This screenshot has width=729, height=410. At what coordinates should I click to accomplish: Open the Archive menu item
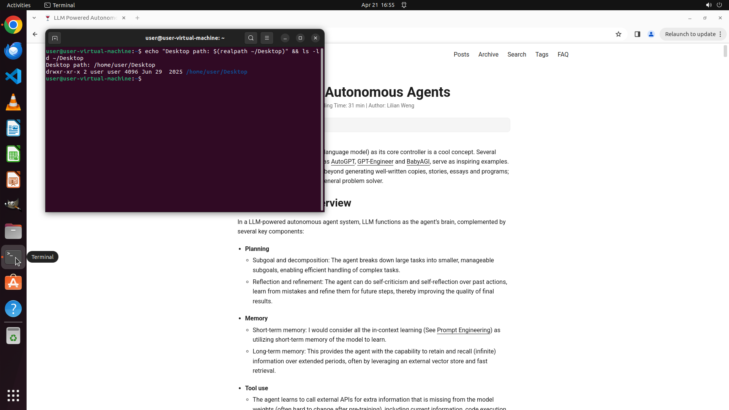[488, 55]
